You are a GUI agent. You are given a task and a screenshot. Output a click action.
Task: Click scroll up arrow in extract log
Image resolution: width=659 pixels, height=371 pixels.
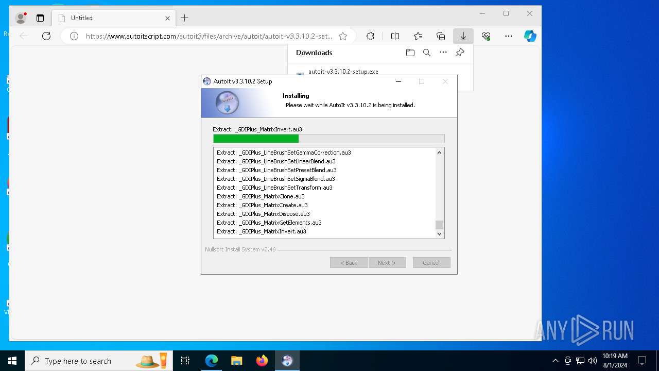pos(439,153)
